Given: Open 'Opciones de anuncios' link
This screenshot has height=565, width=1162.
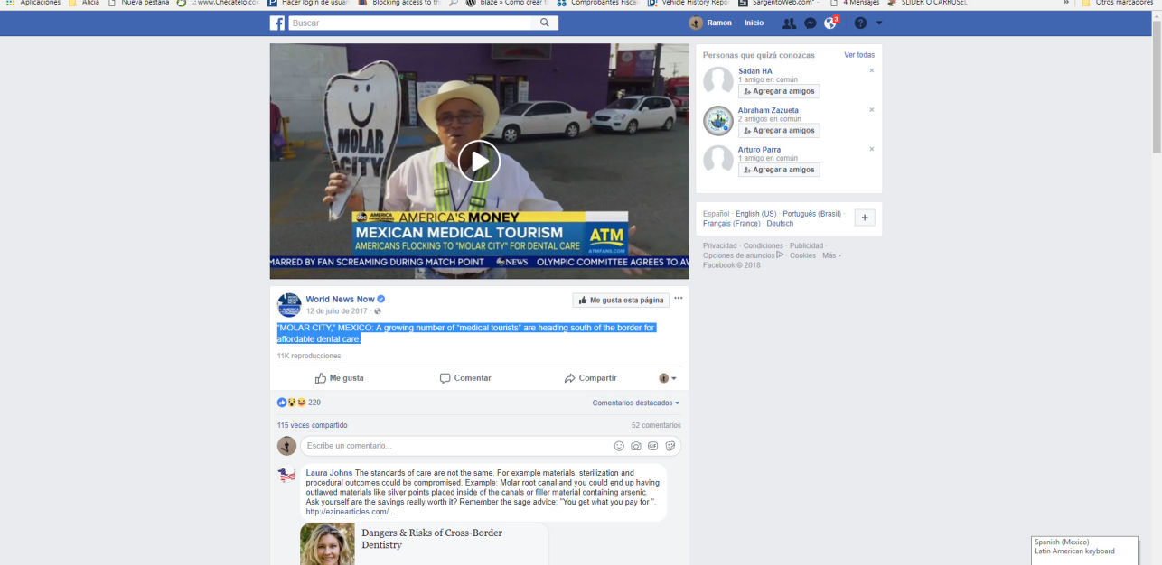Looking at the screenshot, I should pyautogui.click(x=744, y=255).
